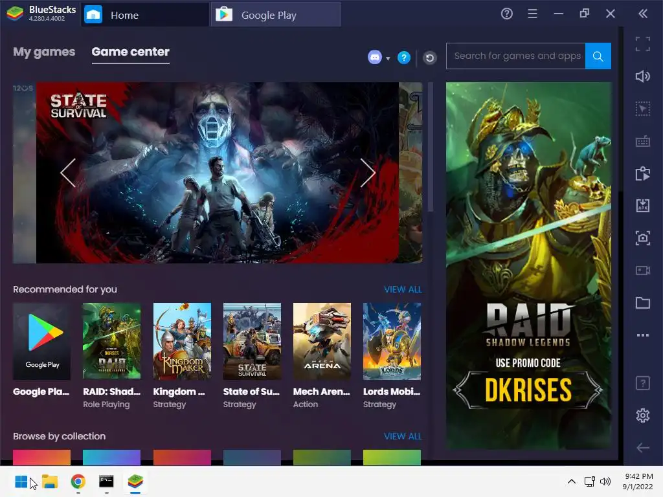Click the Install APK icon
This screenshot has width=663, height=497.
pos(642,206)
